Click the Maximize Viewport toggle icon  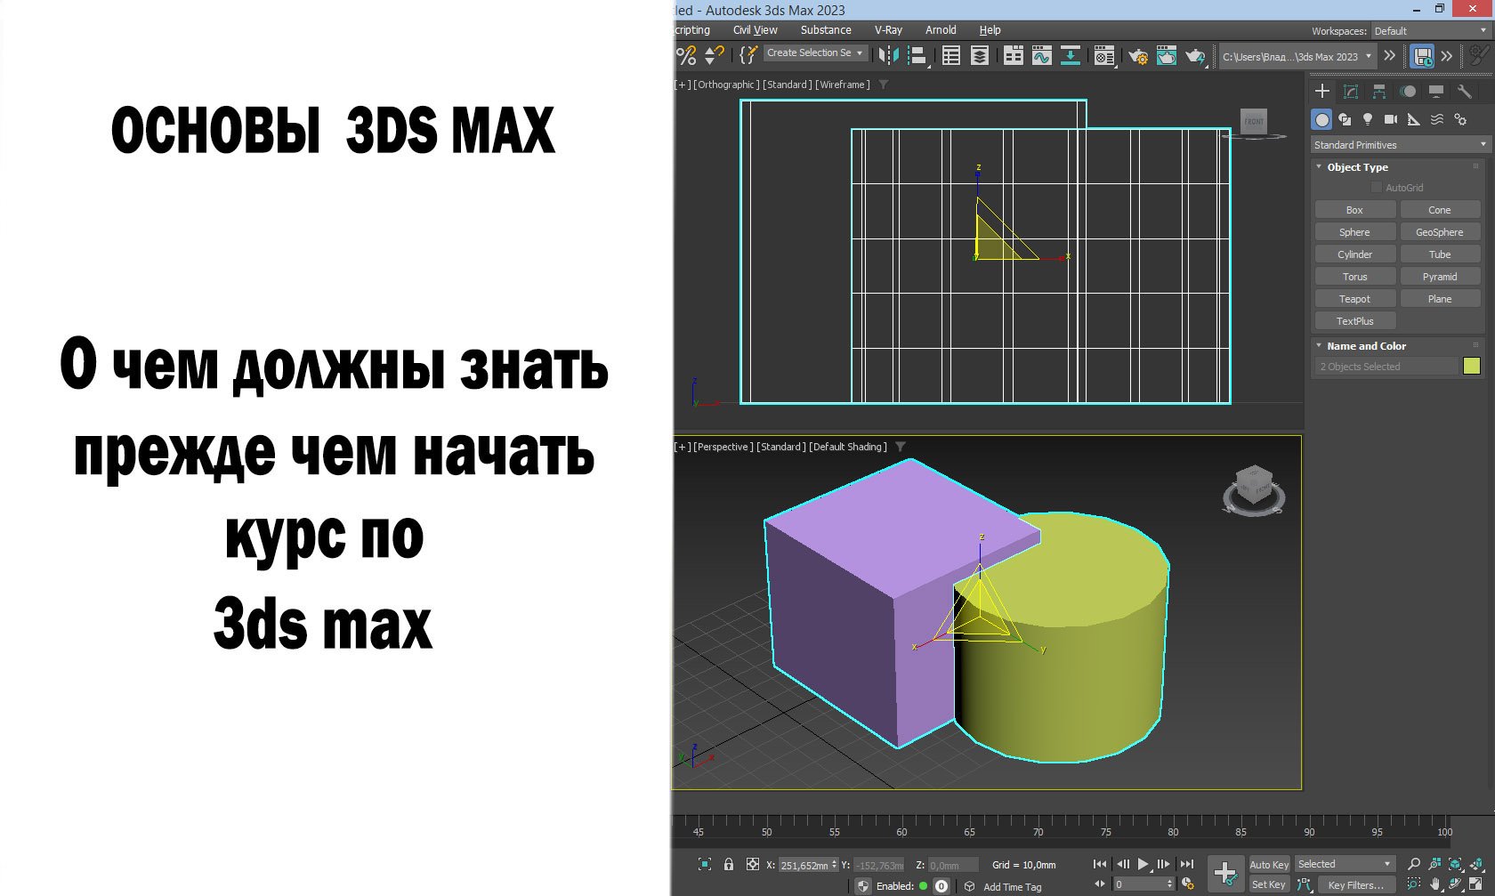click(x=1476, y=884)
